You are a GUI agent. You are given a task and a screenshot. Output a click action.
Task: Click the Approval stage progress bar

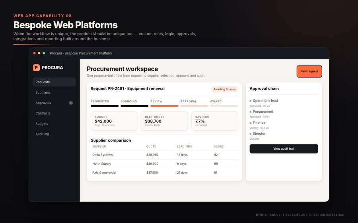(x=194, y=106)
